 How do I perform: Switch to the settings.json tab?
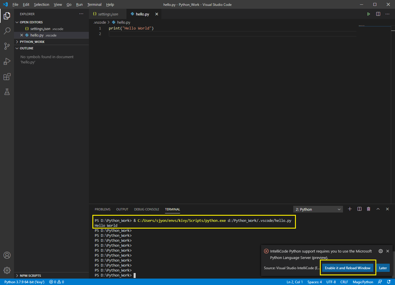click(108, 14)
